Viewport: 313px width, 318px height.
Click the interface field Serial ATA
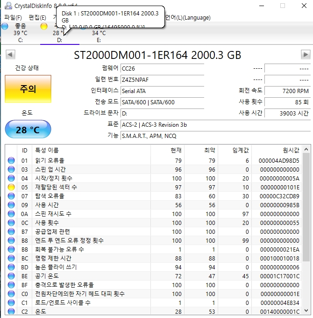coord(162,91)
